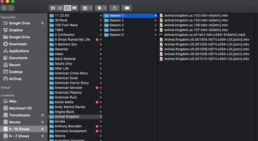Click the Edit Tags toolbar button
The height and width of the screenshot is (141, 258).
[x=126, y=8]
